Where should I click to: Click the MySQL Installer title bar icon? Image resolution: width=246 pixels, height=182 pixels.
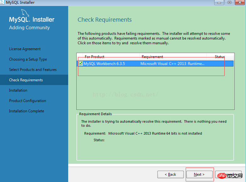(2, 2)
